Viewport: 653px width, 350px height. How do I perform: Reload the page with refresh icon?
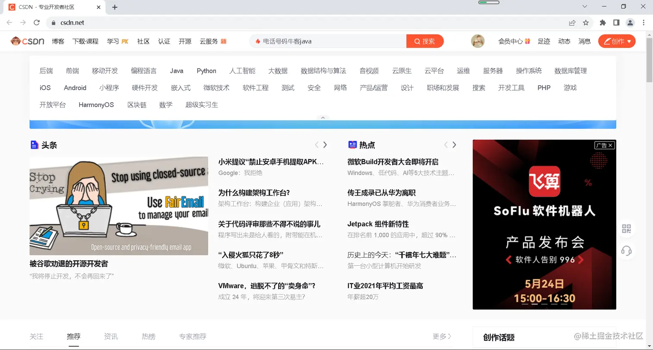click(37, 22)
